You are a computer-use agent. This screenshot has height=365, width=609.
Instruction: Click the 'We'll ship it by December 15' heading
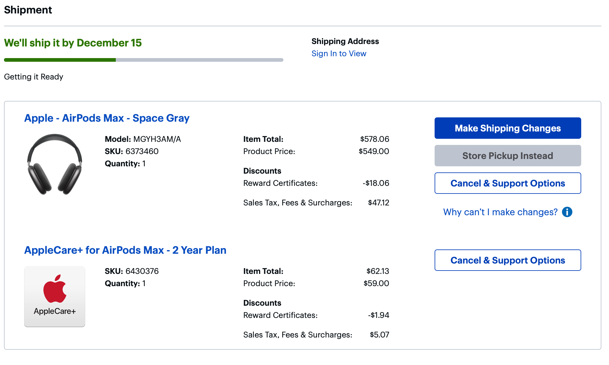tap(73, 43)
